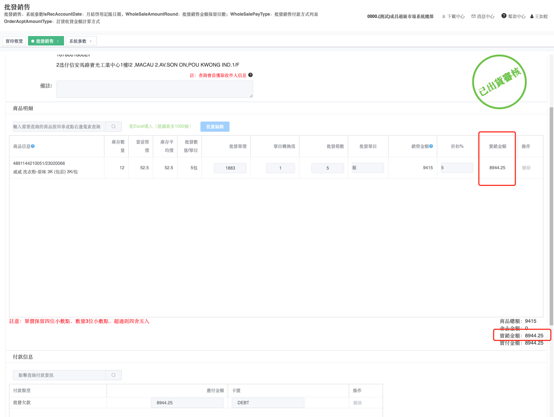
Task: Open 消息中心 message center
Action: (x=483, y=16)
